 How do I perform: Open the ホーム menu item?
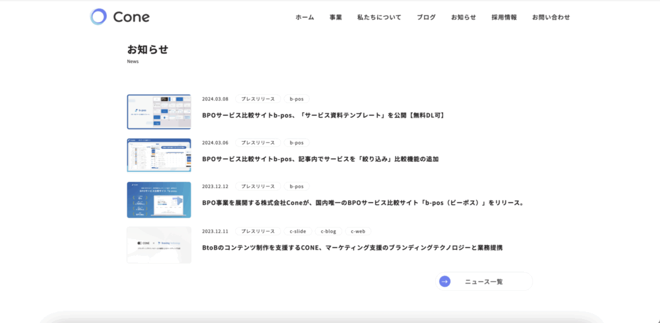coord(305,17)
